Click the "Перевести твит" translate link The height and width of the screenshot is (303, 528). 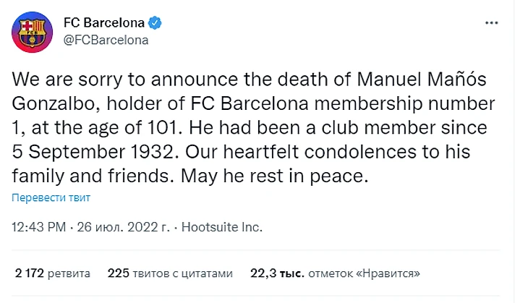(x=51, y=197)
